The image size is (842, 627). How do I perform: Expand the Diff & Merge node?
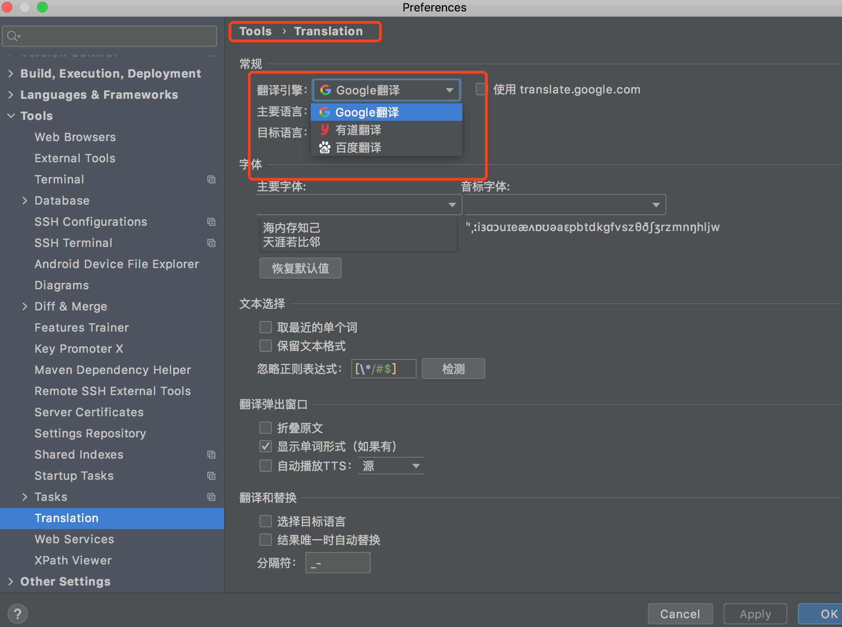(x=25, y=306)
